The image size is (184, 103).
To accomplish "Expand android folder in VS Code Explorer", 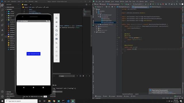I will (x=11, y=16).
